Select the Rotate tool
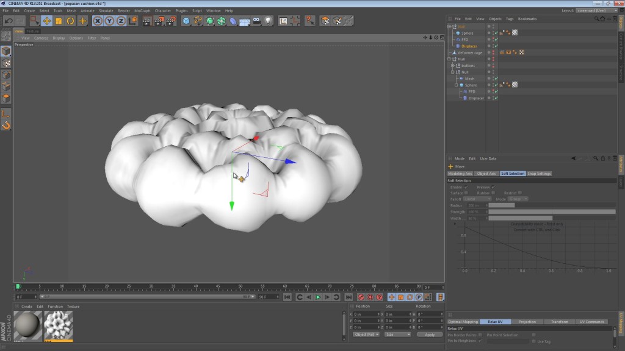Screen dimensions: 625x351 coord(71,21)
